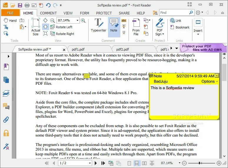
Task: Open the page number dropdown
Action: [90, 163]
